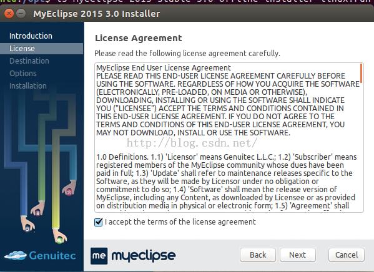This screenshot has width=374, height=272.
Task: Cancel the installation
Action: coord(347,255)
